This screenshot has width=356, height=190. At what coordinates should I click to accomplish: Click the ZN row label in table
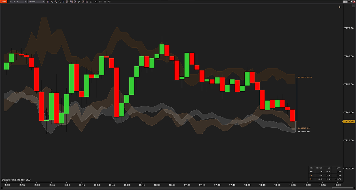[311, 179]
